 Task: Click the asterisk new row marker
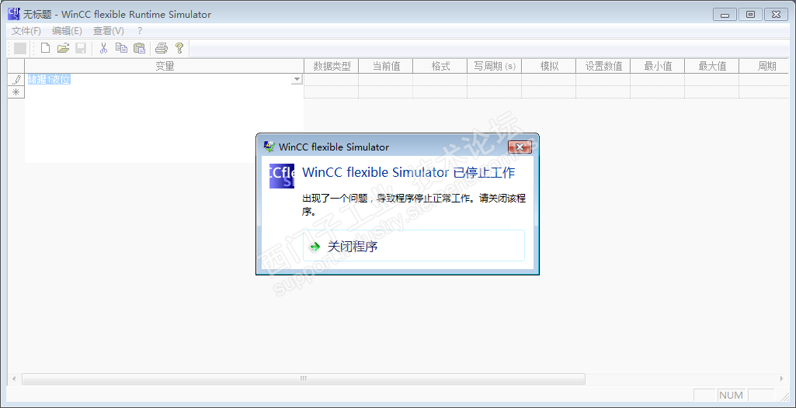[x=16, y=92]
